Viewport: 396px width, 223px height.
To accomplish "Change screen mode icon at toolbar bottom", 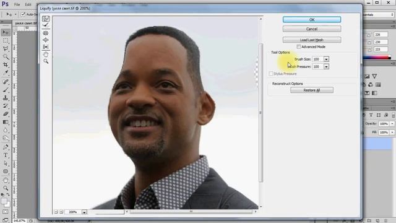I will click(x=6, y=220).
